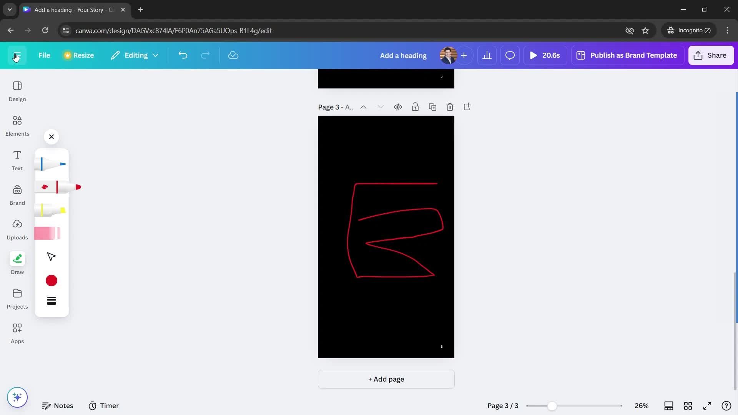Add collaborators with plus button
Viewport: 738px width, 415px height.
(464, 55)
